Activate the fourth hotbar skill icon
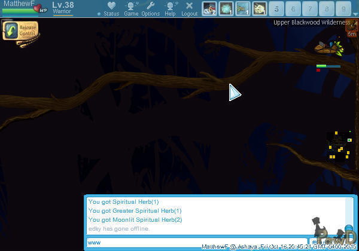 coord(260,8)
